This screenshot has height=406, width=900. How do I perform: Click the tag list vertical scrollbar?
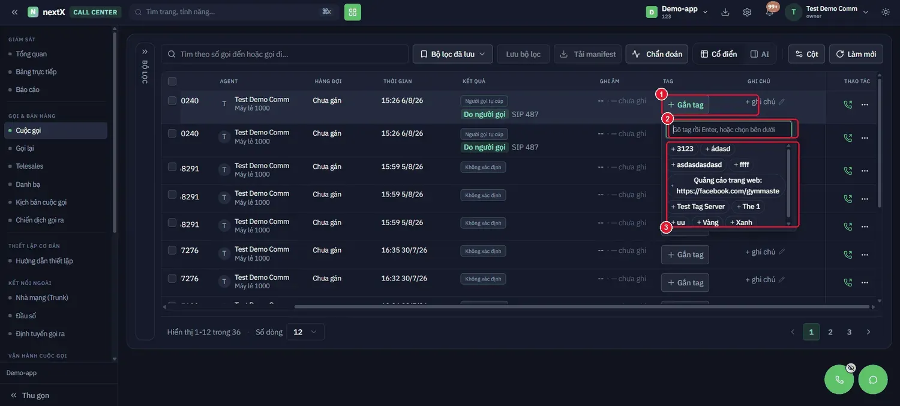point(788,183)
